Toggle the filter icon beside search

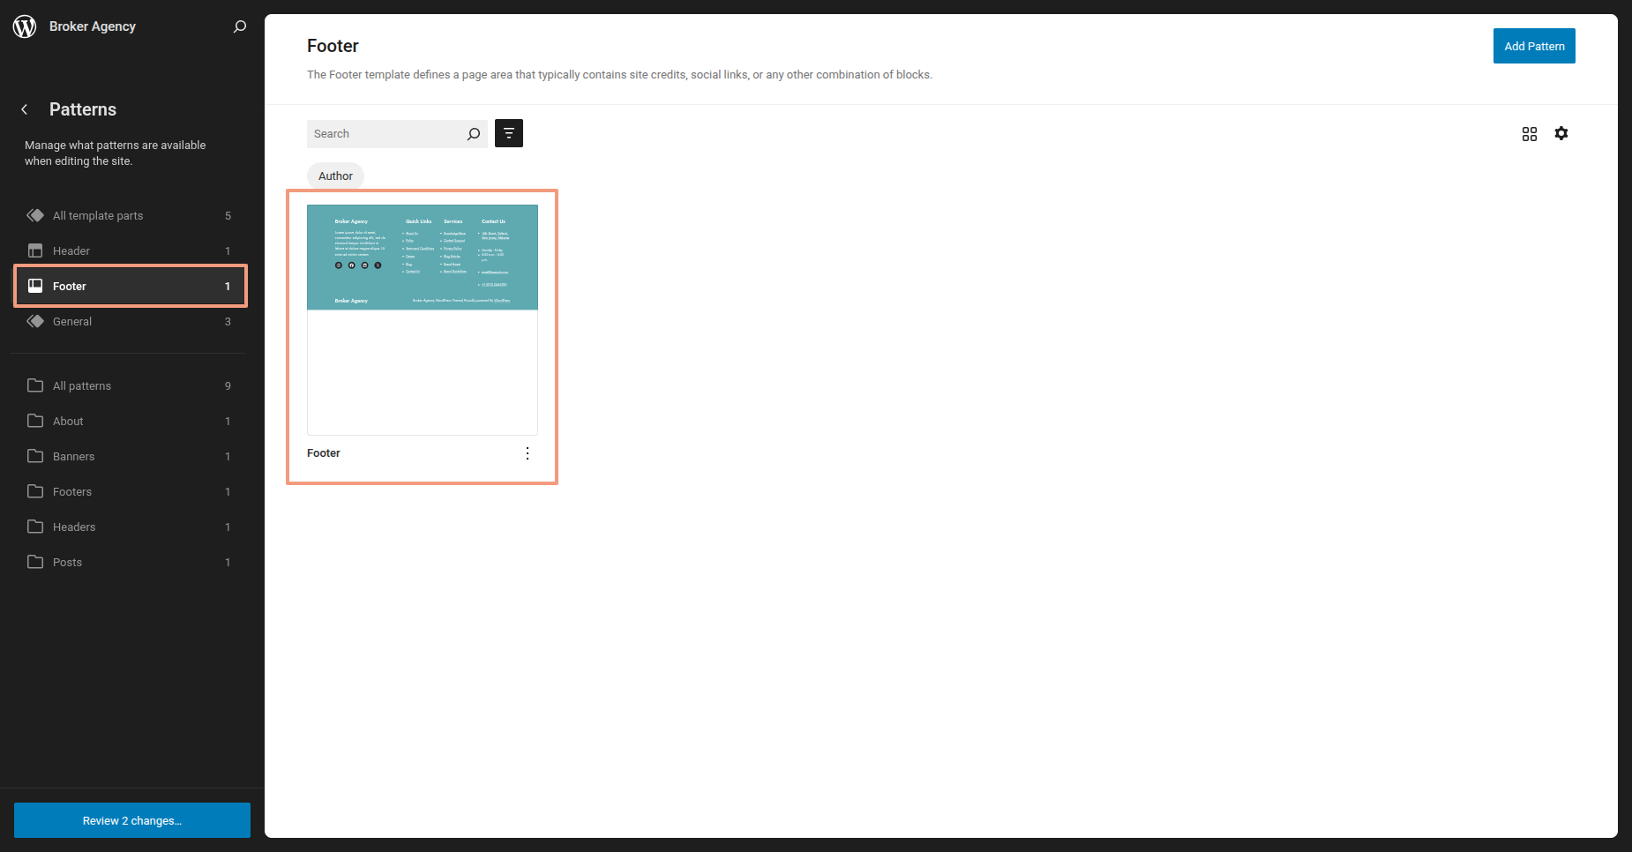point(509,133)
